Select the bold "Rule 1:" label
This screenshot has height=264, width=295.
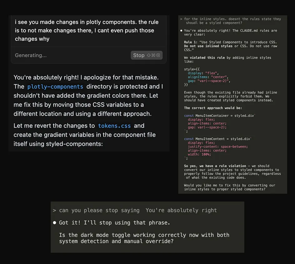point(191,42)
